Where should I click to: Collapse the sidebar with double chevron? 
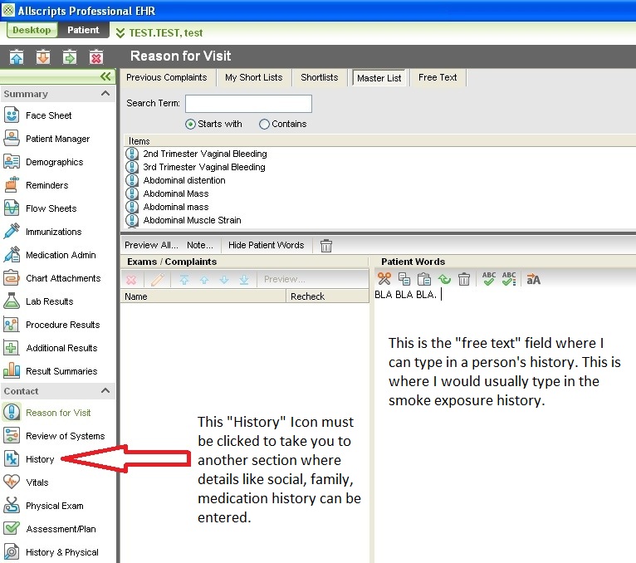coord(105,76)
